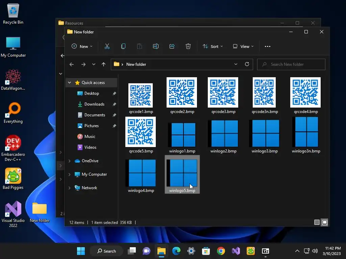
Task: Go up one folder level
Action: pos(103,64)
